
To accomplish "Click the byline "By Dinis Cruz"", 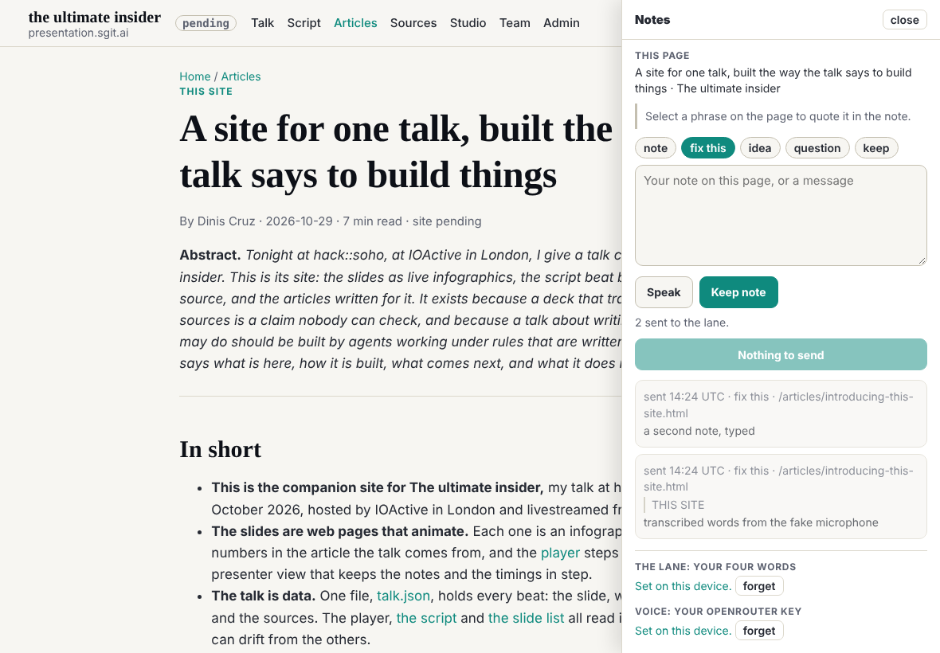I will (217, 221).
